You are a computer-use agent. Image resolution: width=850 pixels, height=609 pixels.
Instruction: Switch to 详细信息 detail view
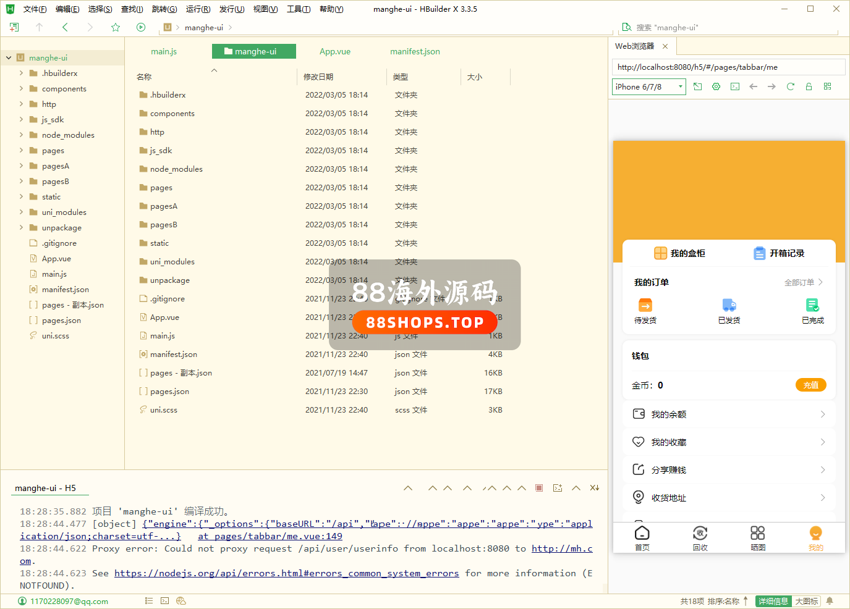click(773, 601)
